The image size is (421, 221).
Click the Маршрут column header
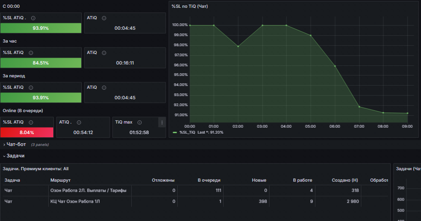click(x=61, y=180)
